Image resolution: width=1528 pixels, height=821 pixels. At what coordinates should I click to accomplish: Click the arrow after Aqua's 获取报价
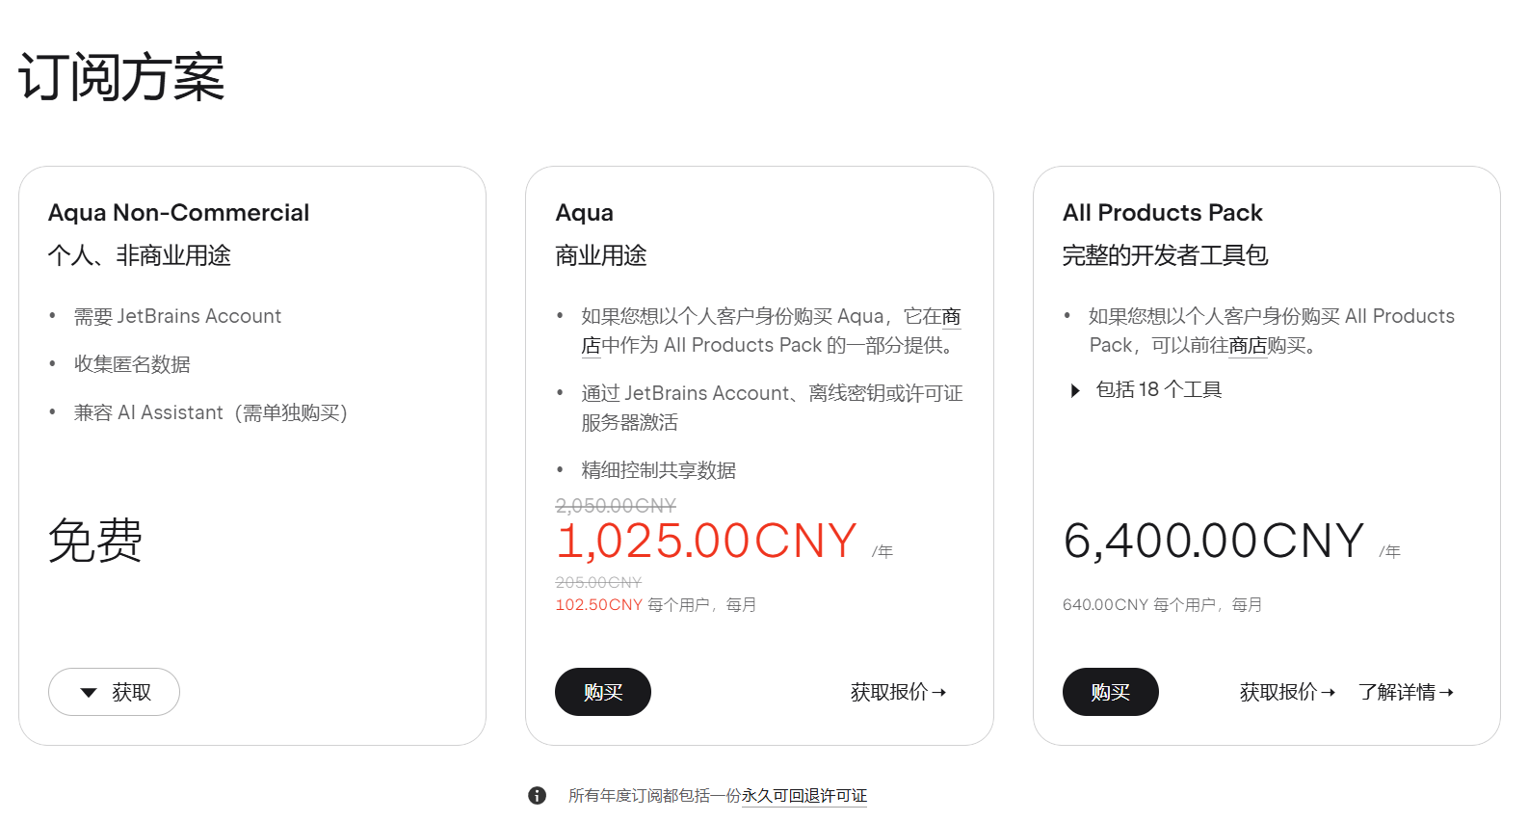[939, 692]
